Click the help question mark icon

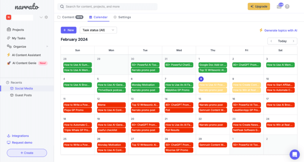287,7
